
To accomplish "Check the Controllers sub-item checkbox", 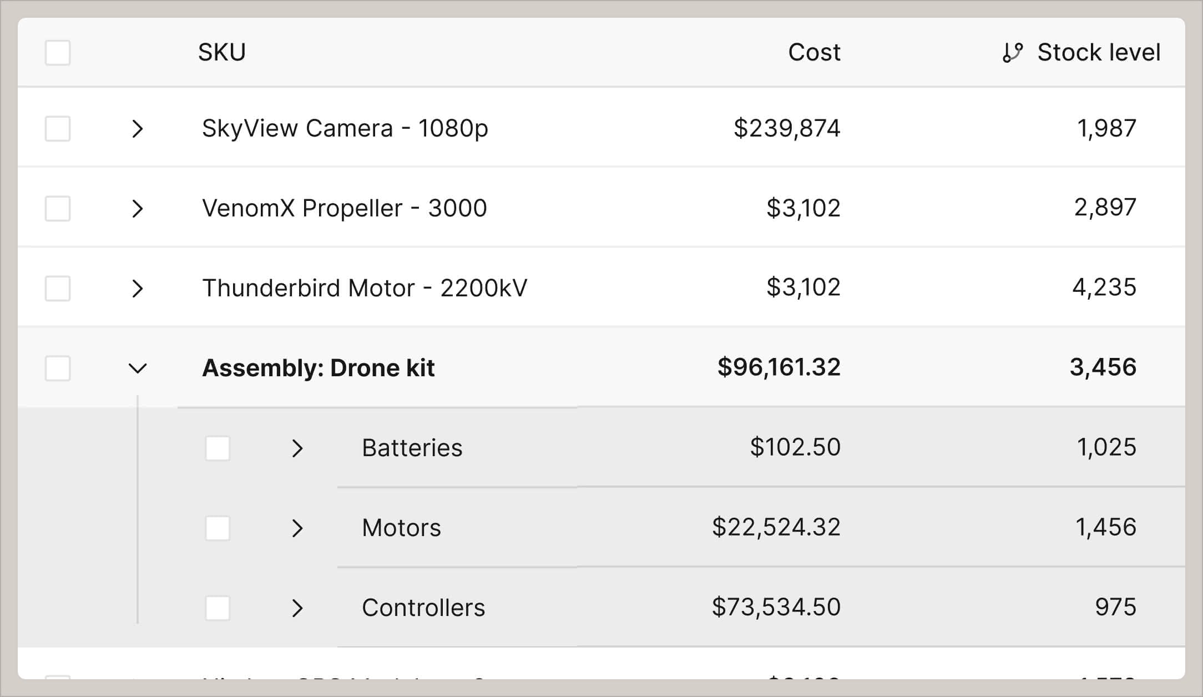I will (219, 608).
